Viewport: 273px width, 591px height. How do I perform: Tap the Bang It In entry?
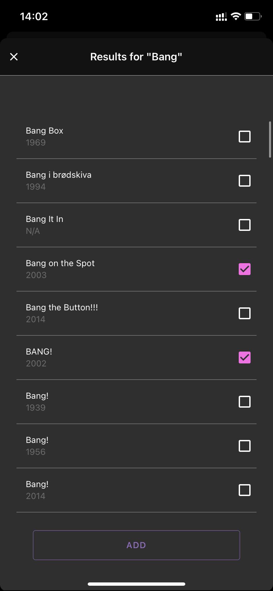coord(136,225)
